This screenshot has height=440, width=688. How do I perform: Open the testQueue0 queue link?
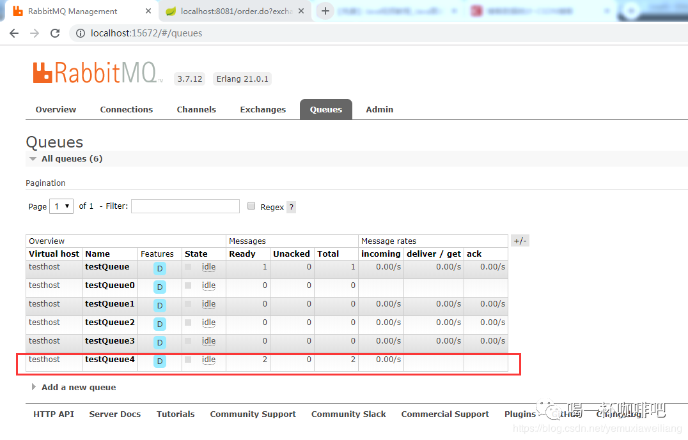pos(110,285)
